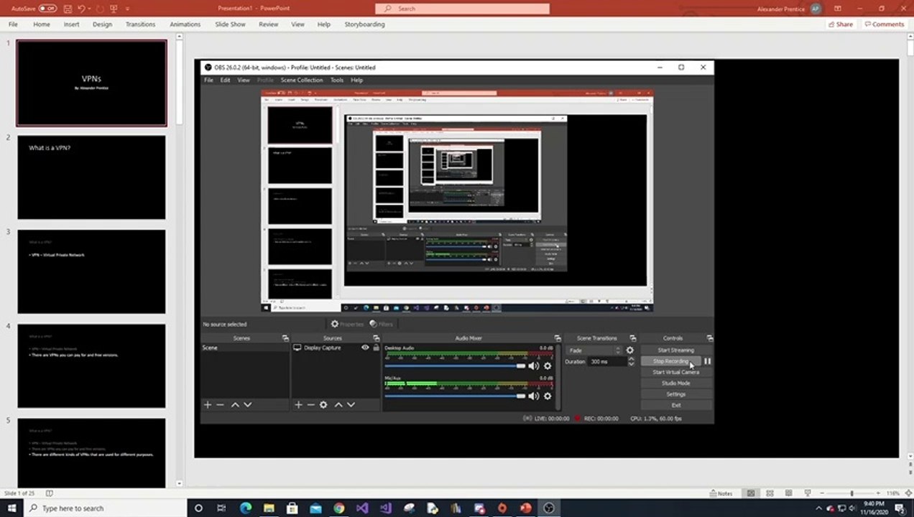Screen dimensions: 914x517
Task: Open source properties gear in Sources panel
Action: [323, 405]
